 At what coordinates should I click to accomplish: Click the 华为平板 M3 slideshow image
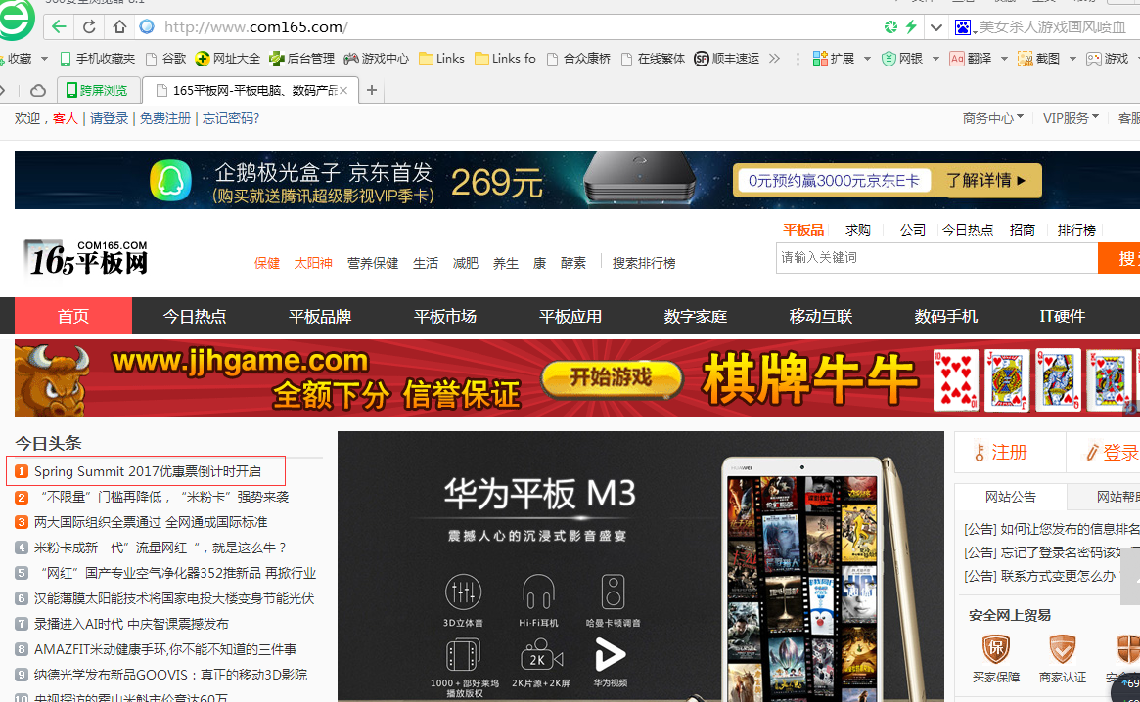(x=641, y=567)
